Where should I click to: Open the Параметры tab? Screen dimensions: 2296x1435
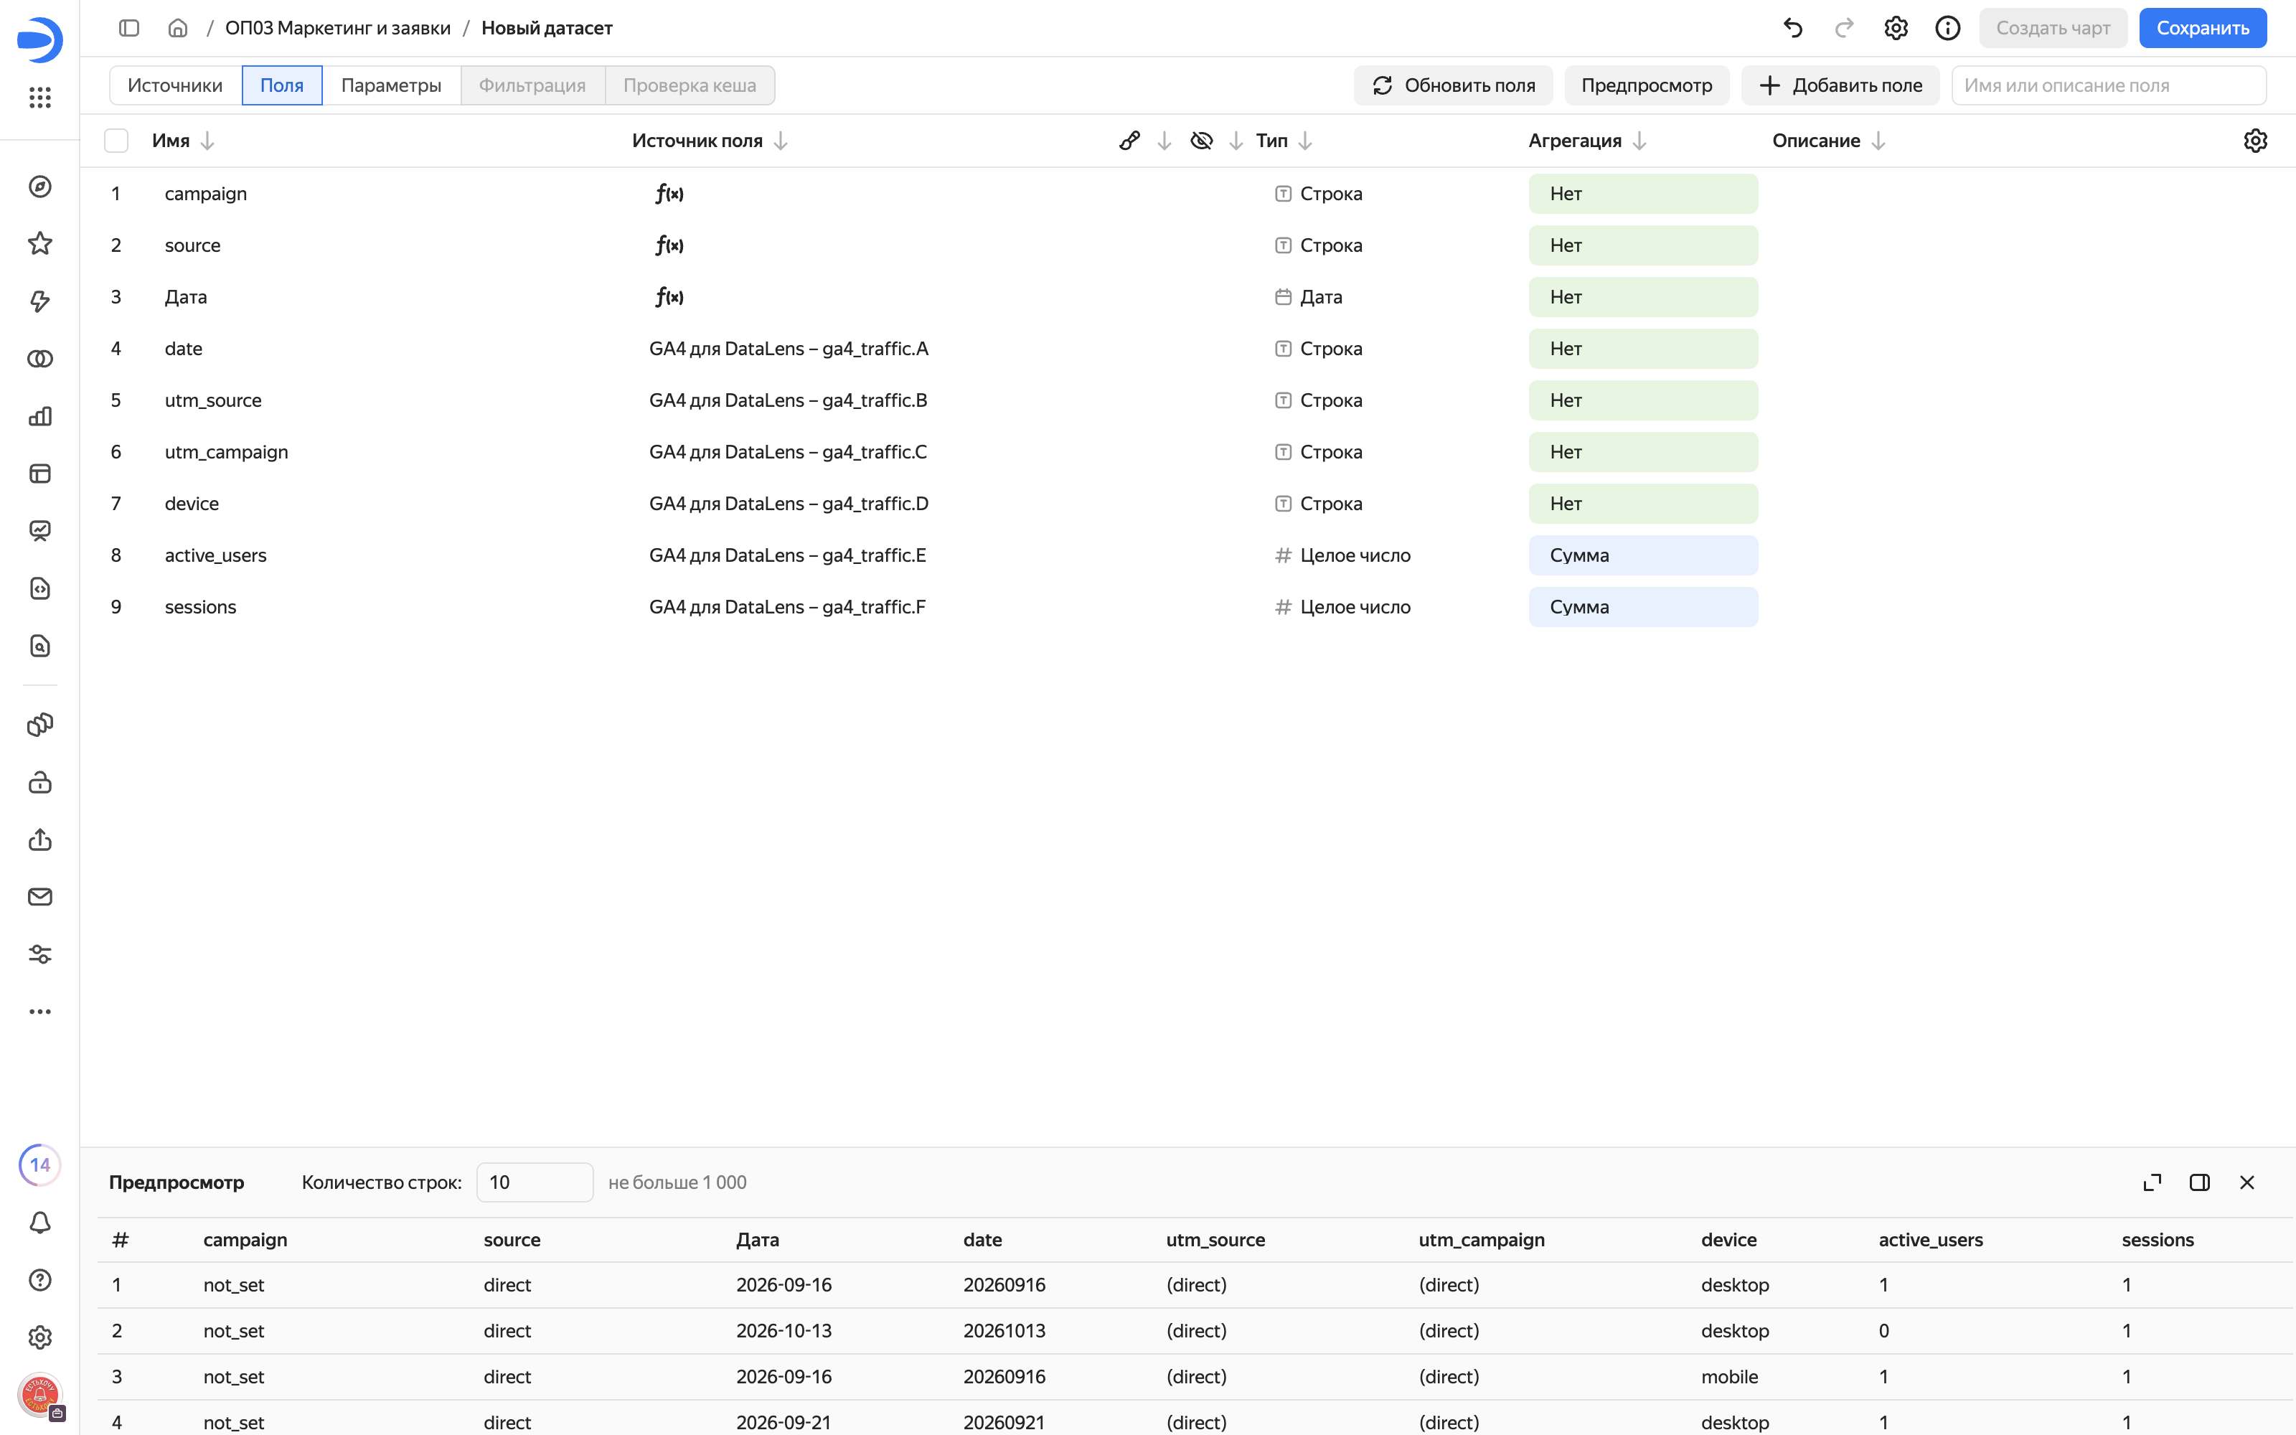point(391,85)
